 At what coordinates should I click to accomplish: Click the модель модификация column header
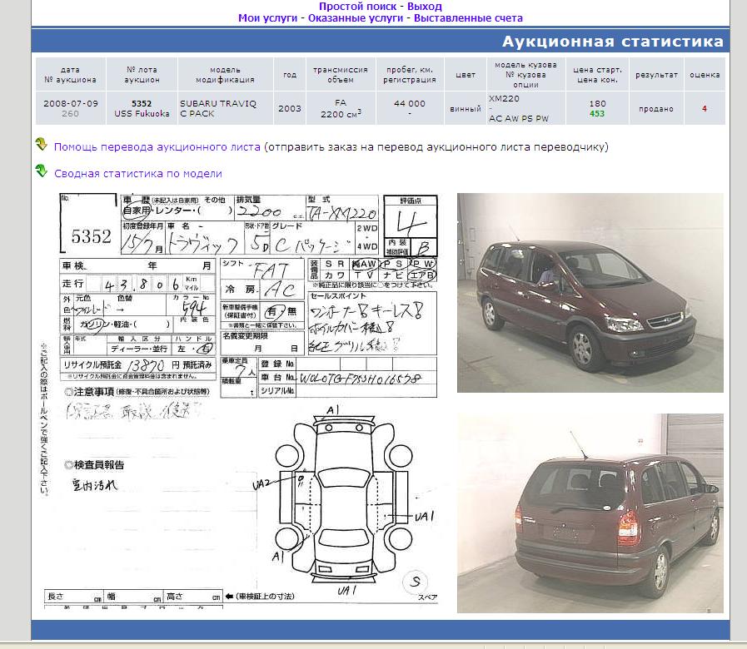pyautogui.click(x=226, y=75)
